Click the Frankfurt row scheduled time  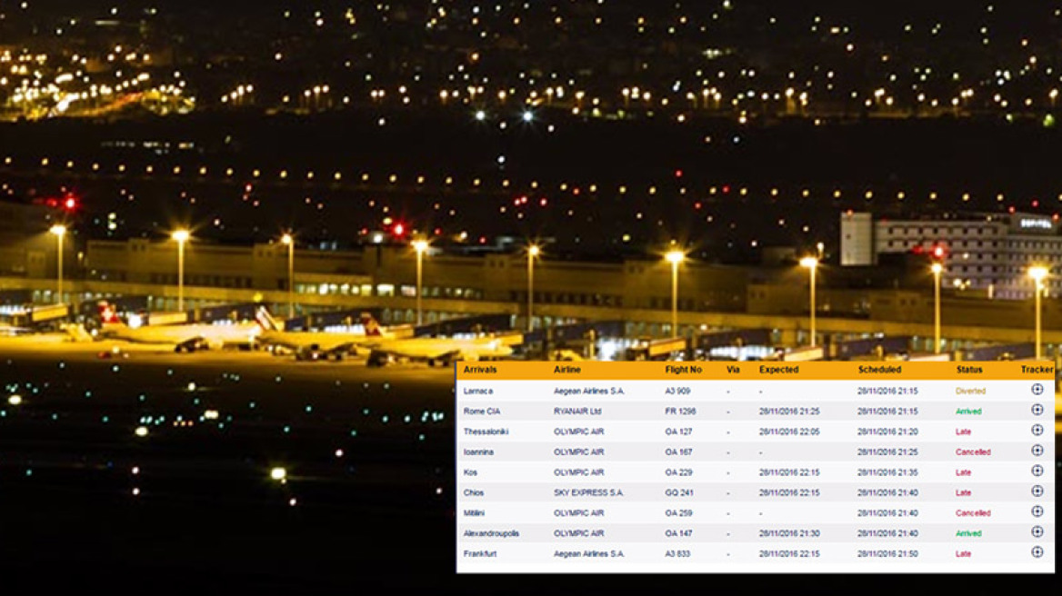887,554
